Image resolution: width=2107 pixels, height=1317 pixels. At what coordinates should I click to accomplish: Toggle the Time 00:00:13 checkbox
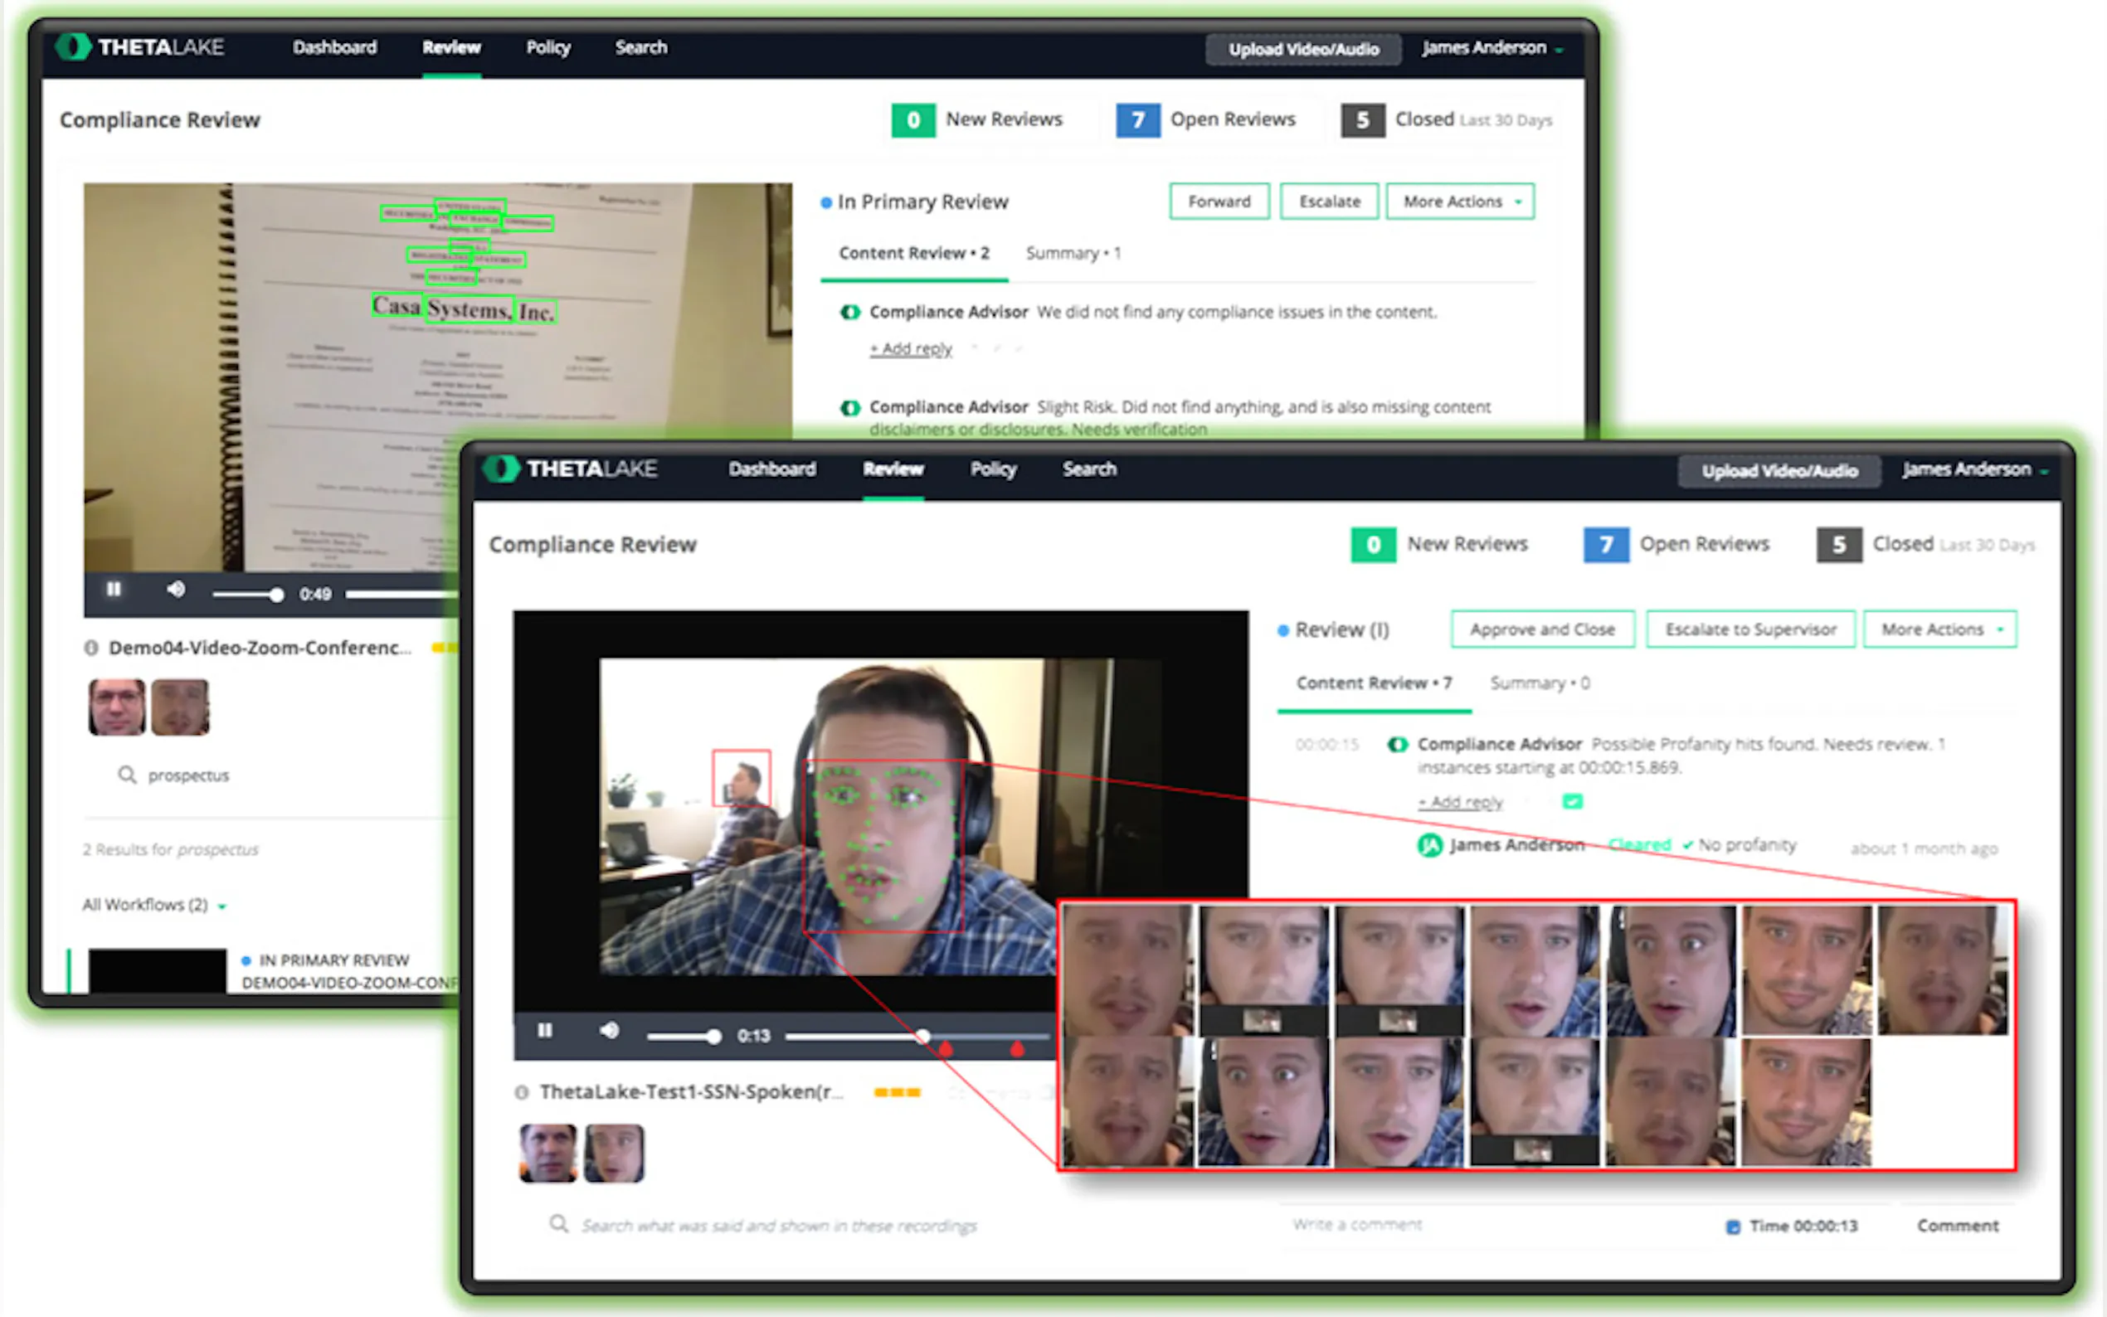click(1734, 1227)
